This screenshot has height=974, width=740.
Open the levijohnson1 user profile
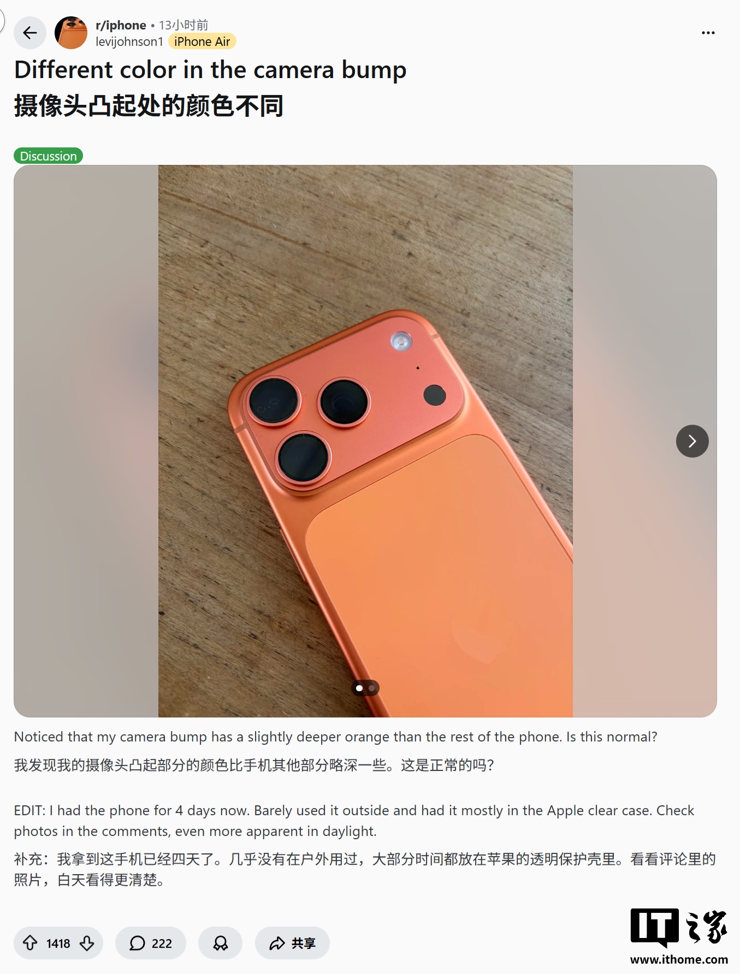coord(129,41)
